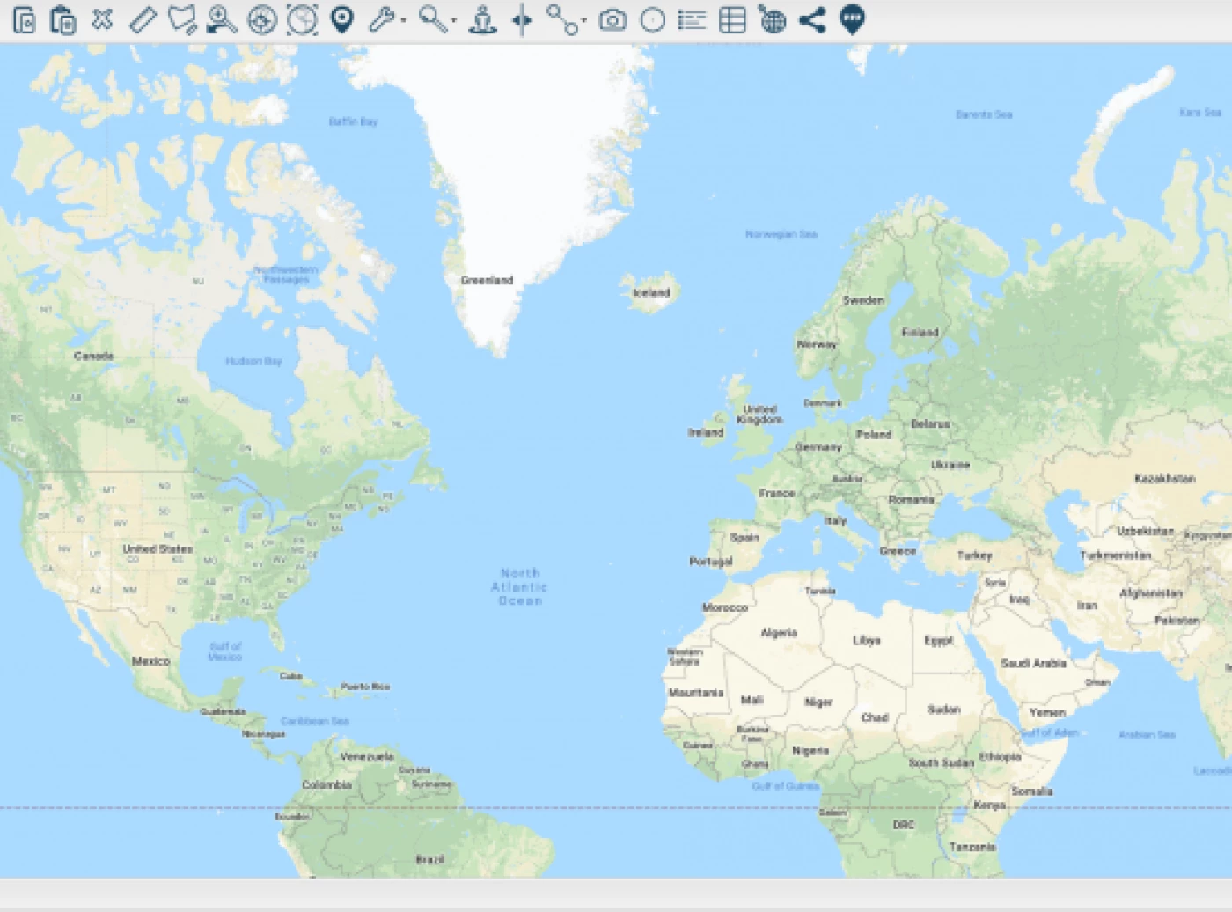Open the table grid view icon

tap(732, 19)
